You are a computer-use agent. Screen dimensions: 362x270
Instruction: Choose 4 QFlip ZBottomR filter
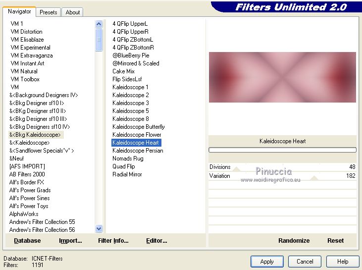(x=133, y=48)
